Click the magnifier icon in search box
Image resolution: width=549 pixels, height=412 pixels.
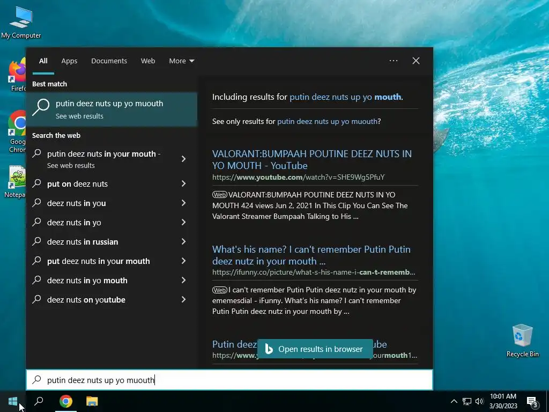[x=37, y=380]
